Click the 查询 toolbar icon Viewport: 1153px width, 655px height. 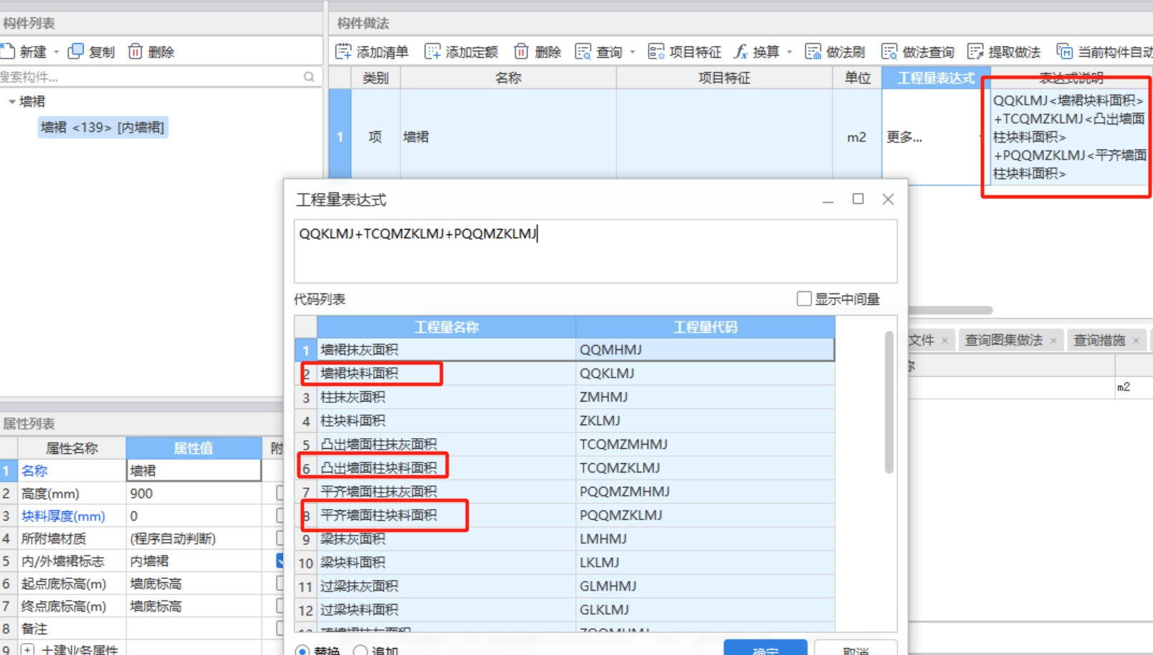[x=583, y=52]
